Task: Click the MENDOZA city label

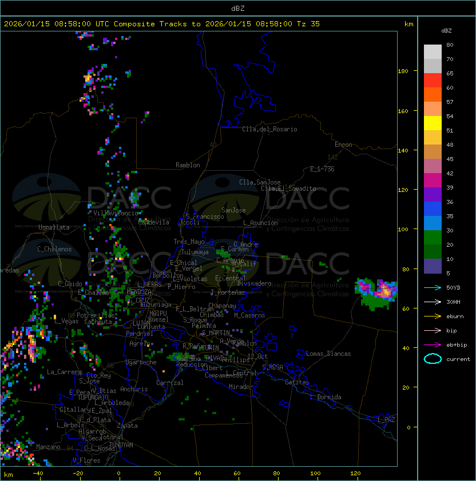Action: click(139, 292)
